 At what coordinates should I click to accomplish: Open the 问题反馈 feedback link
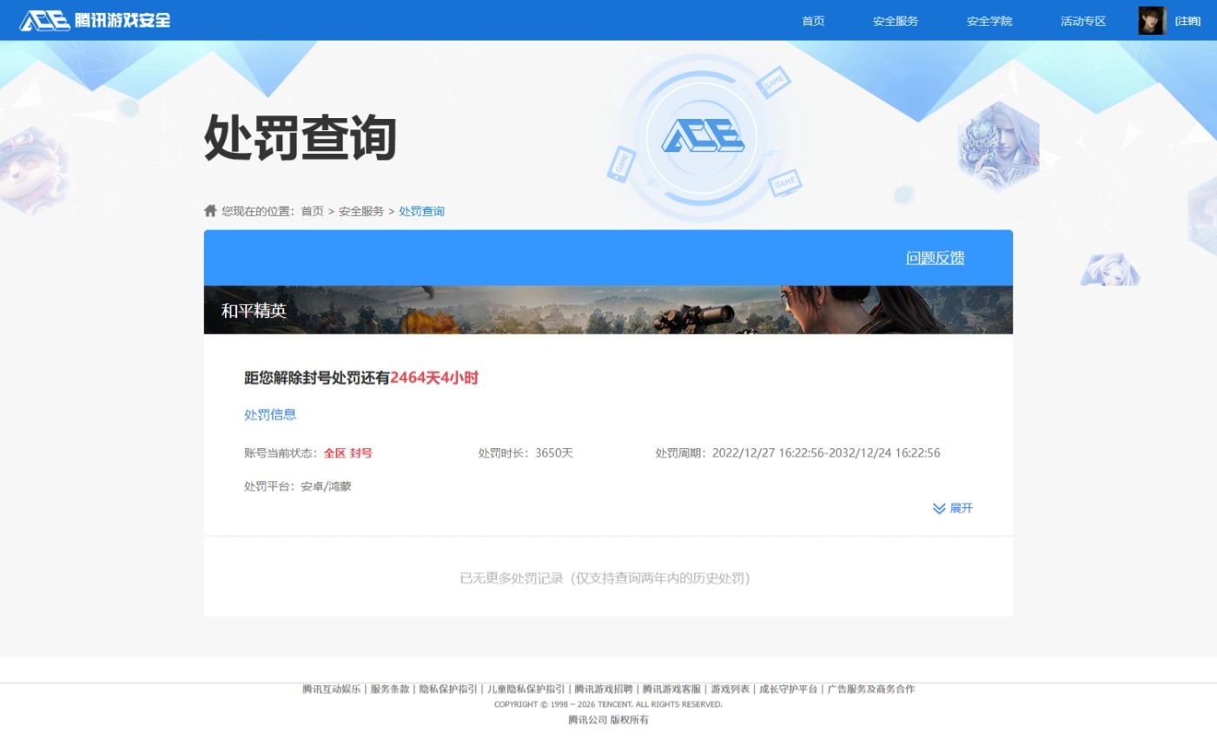click(936, 258)
